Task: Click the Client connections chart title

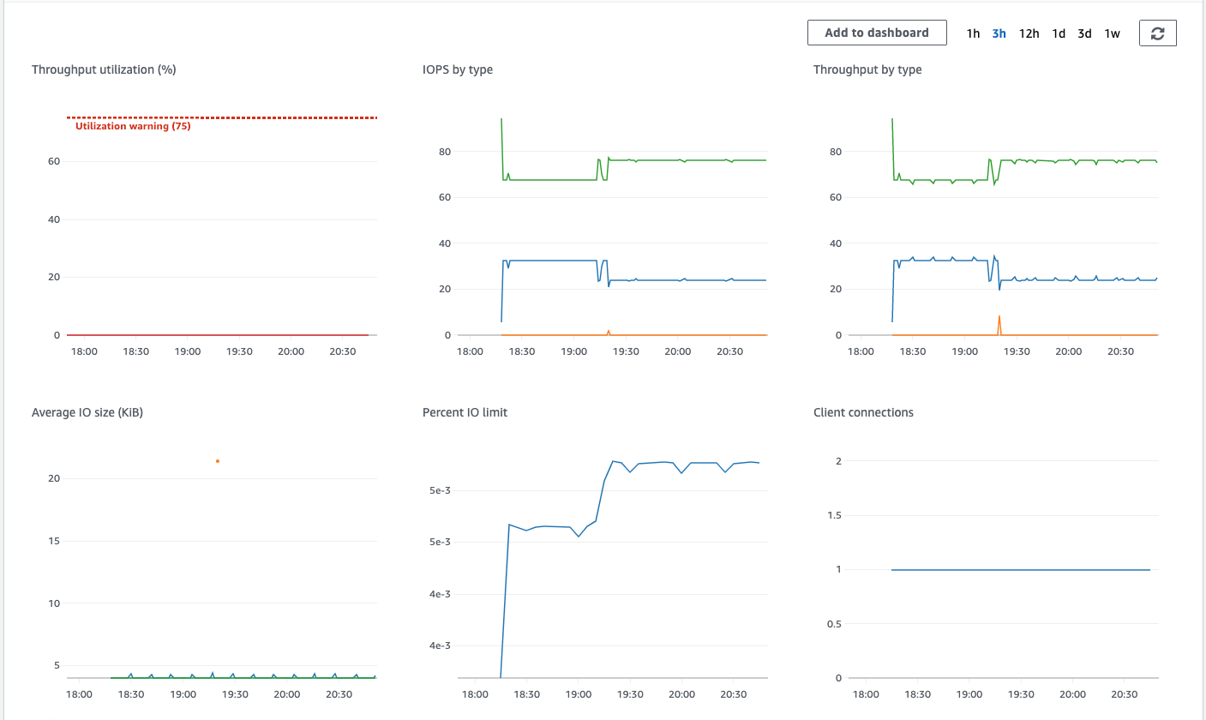Action: pyautogui.click(x=863, y=412)
